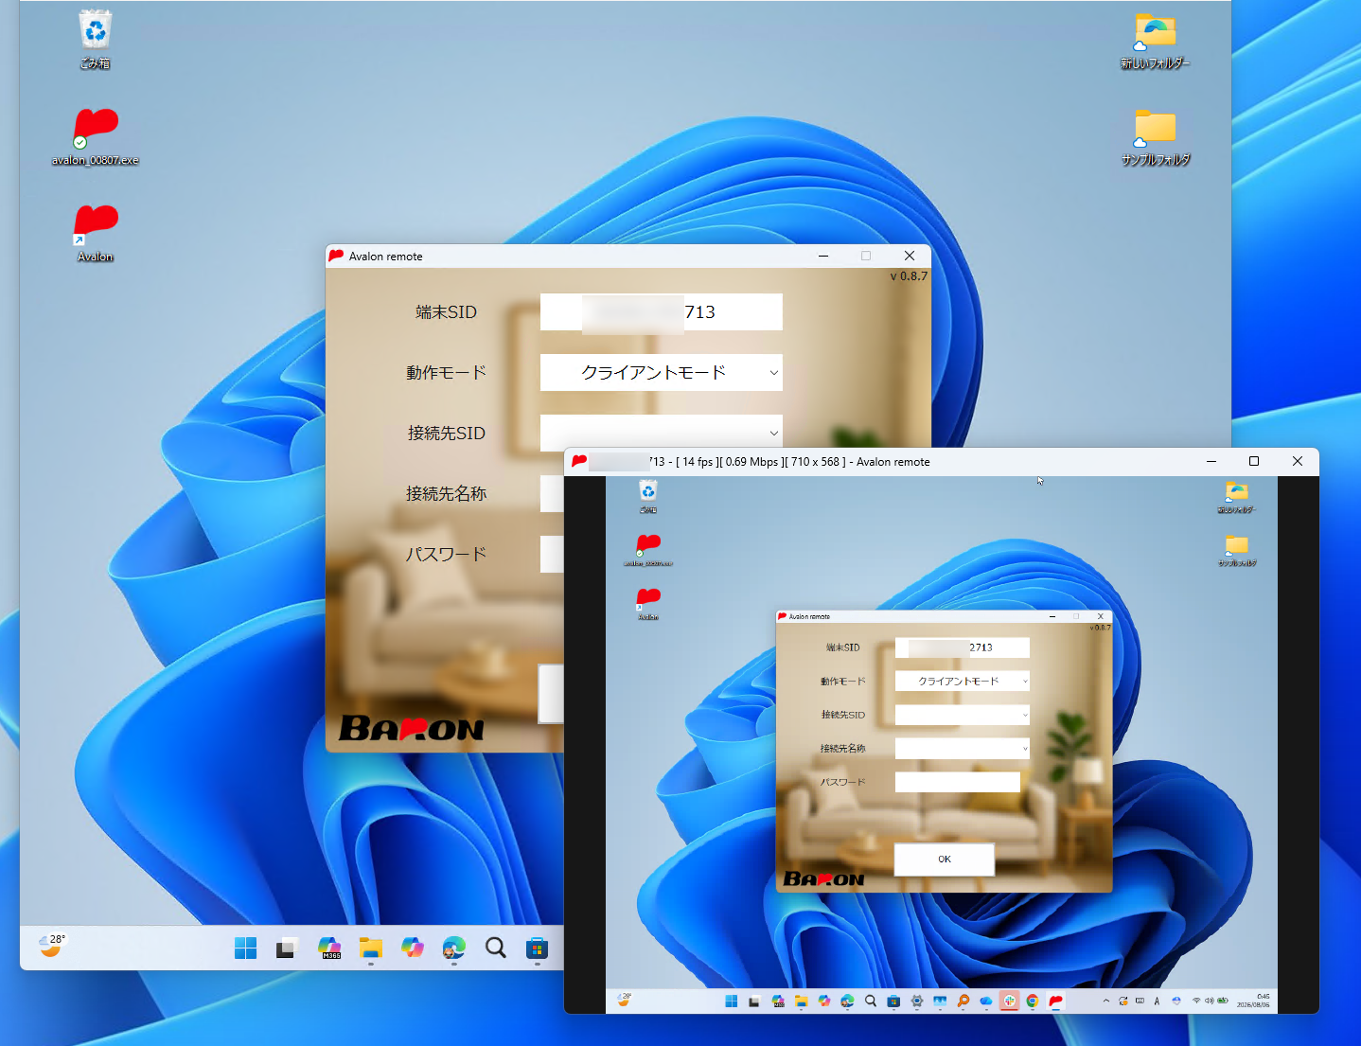Viewport: 1361px width, 1046px height.
Task: Select the 新しいフォルダー folder on the outer desktop
Action: tap(1156, 40)
